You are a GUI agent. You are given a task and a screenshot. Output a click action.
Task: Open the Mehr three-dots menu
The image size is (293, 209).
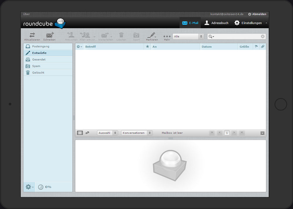(x=167, y=38)
